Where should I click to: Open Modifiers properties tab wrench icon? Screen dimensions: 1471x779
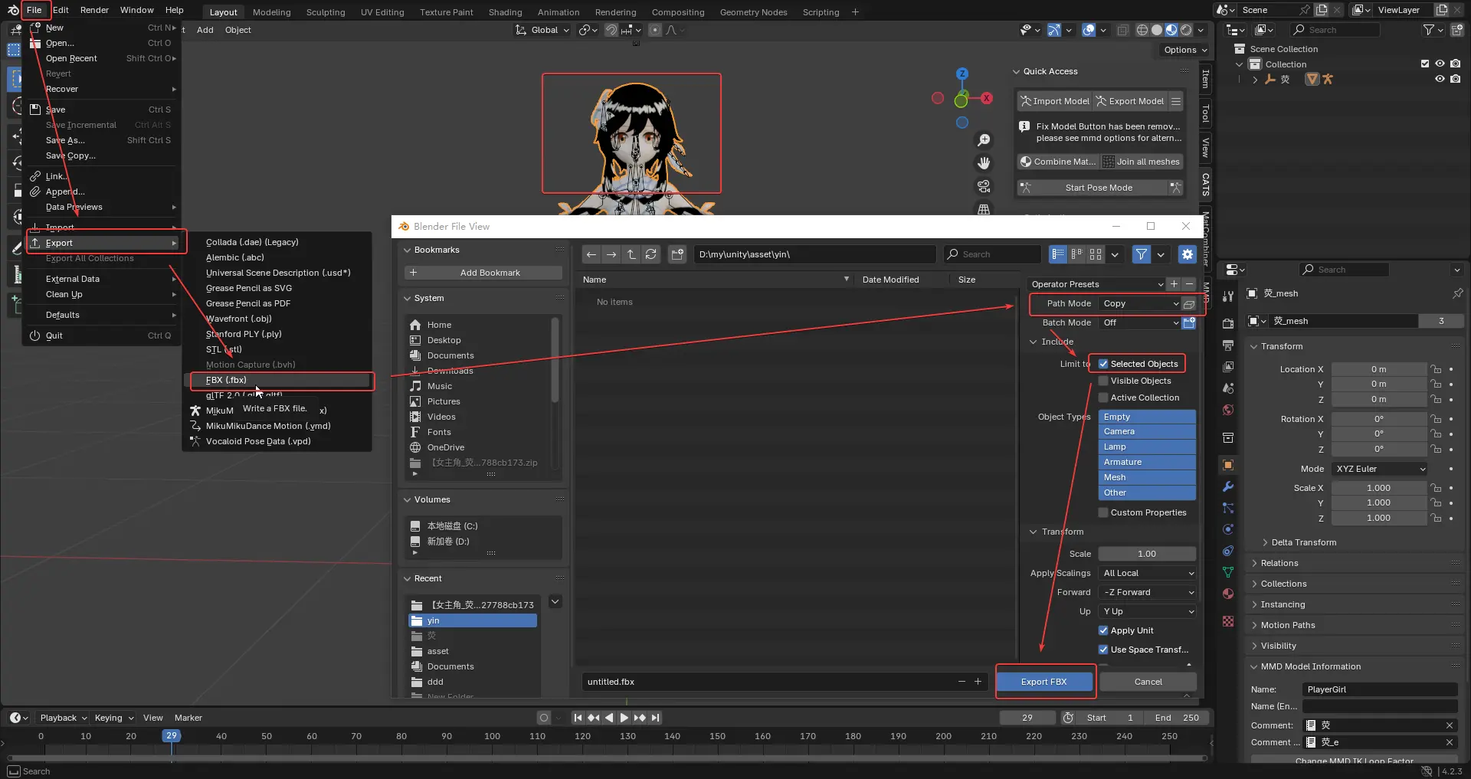coord(1228,486)
